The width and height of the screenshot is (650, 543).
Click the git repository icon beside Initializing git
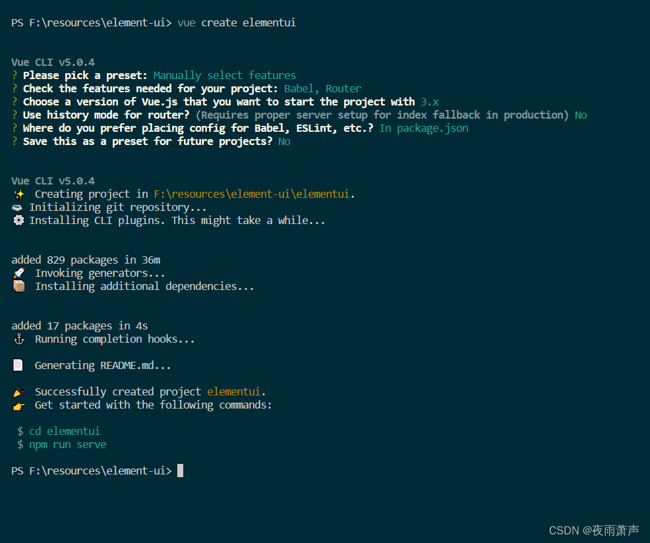tap(17, 208)
